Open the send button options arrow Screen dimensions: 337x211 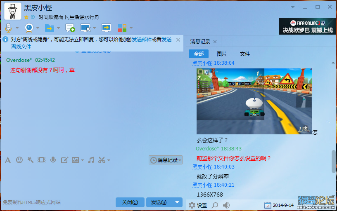tap(177, 202)
